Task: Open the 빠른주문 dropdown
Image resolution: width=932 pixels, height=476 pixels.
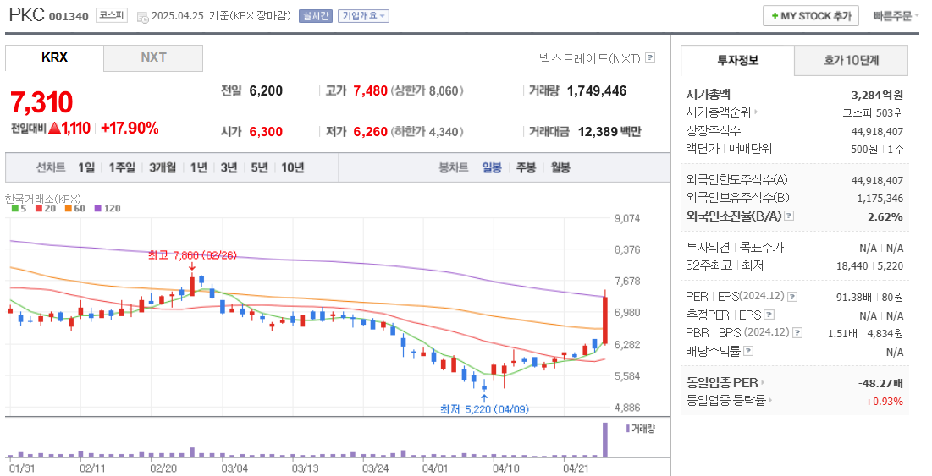Action: [896, 16]
